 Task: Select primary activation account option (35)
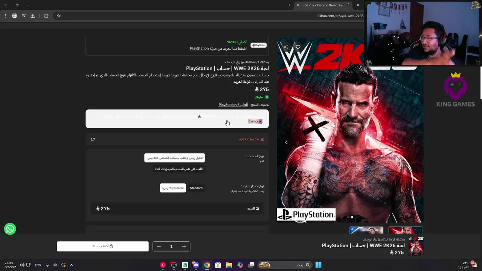click(174, 158)
